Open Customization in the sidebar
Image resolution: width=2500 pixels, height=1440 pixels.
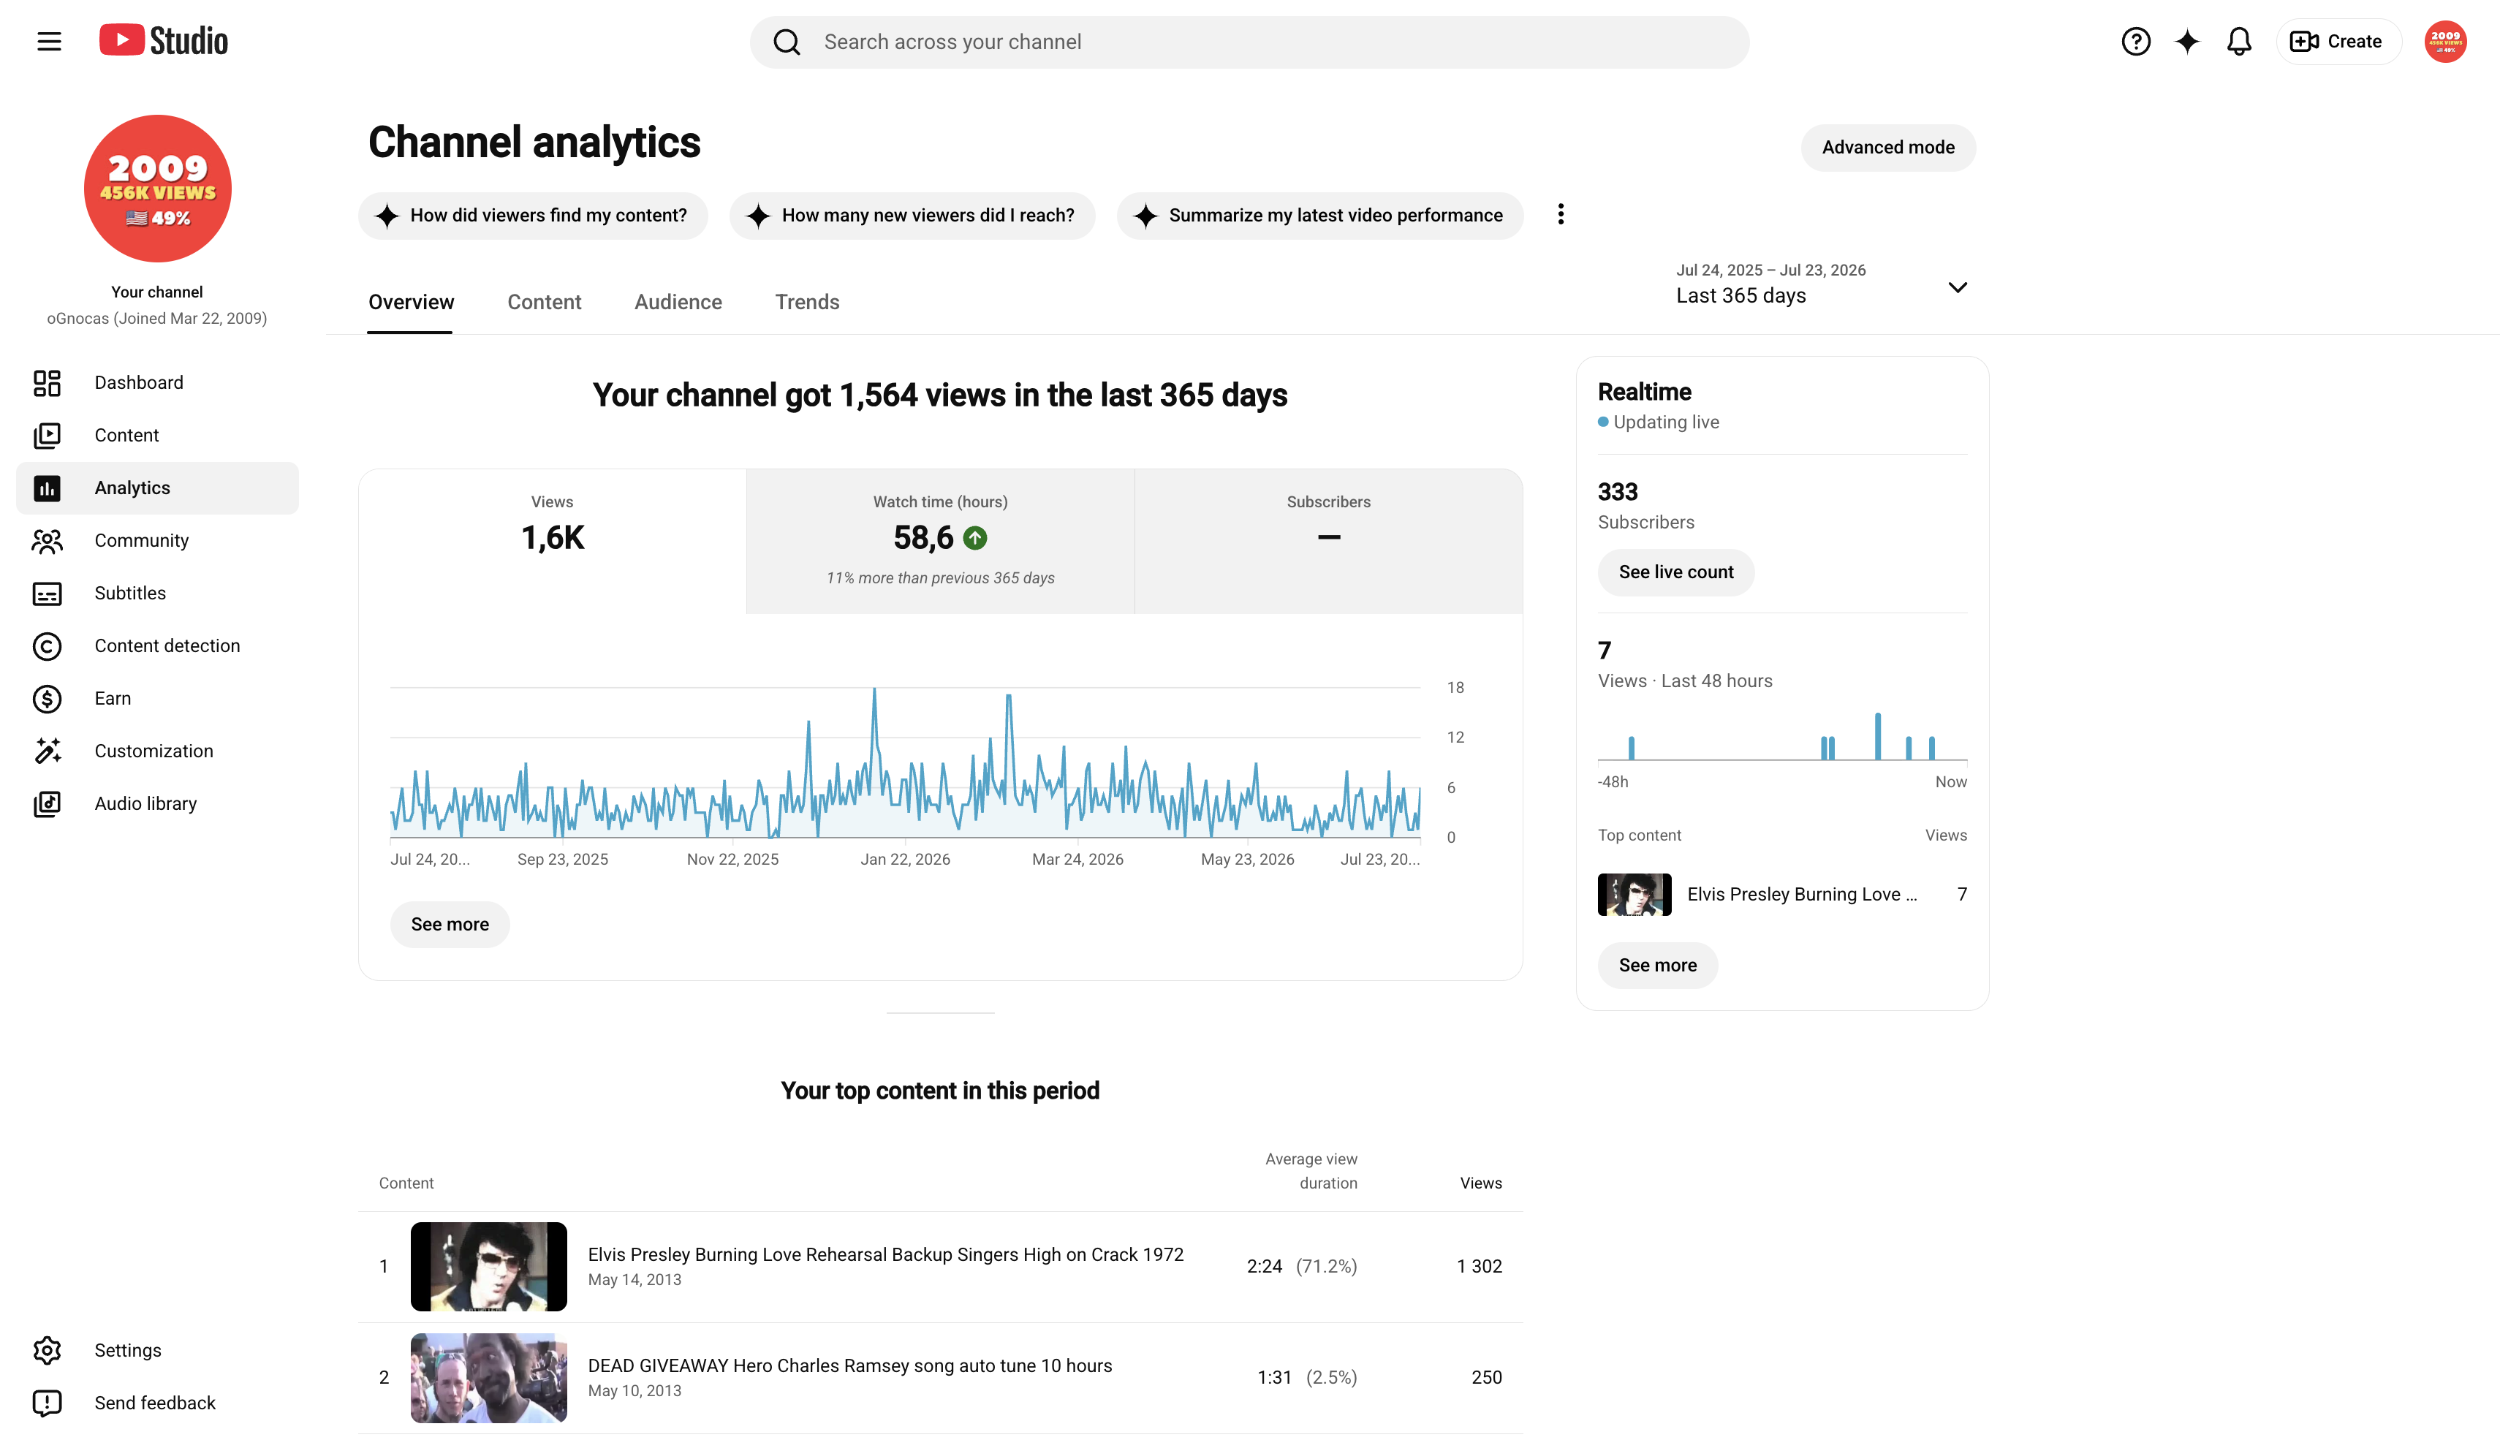[x=157, y=751]
